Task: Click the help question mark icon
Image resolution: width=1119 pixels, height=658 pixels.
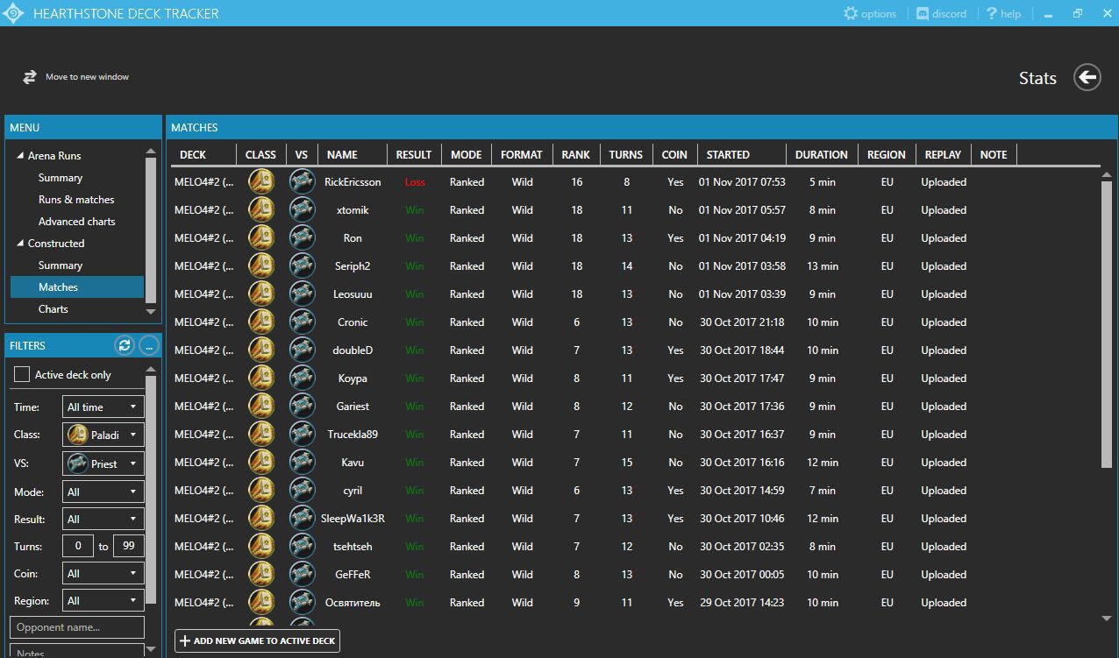Action: (991, 13)
